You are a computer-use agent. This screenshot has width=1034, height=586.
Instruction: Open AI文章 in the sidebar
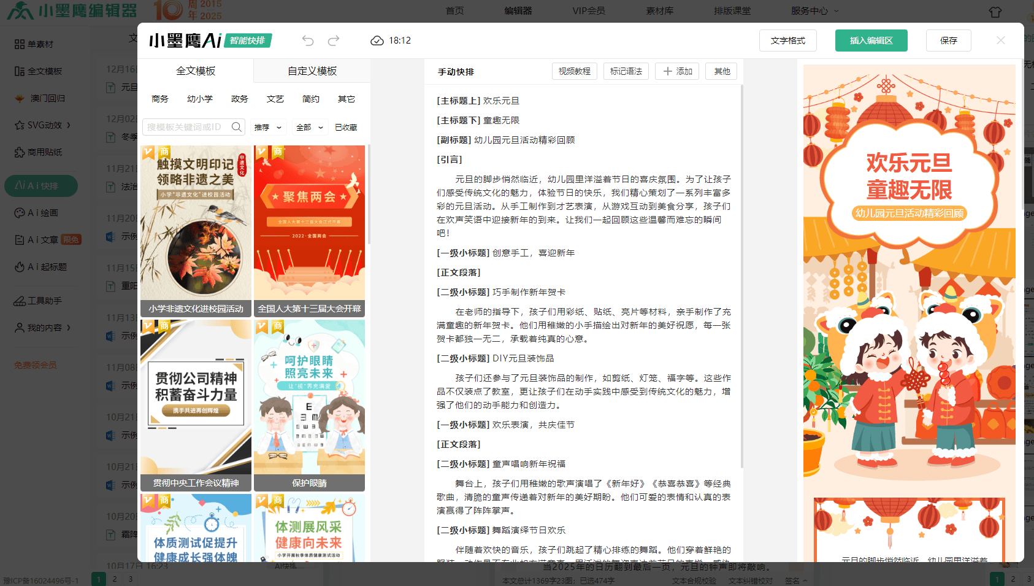click(x=48, y=240)
